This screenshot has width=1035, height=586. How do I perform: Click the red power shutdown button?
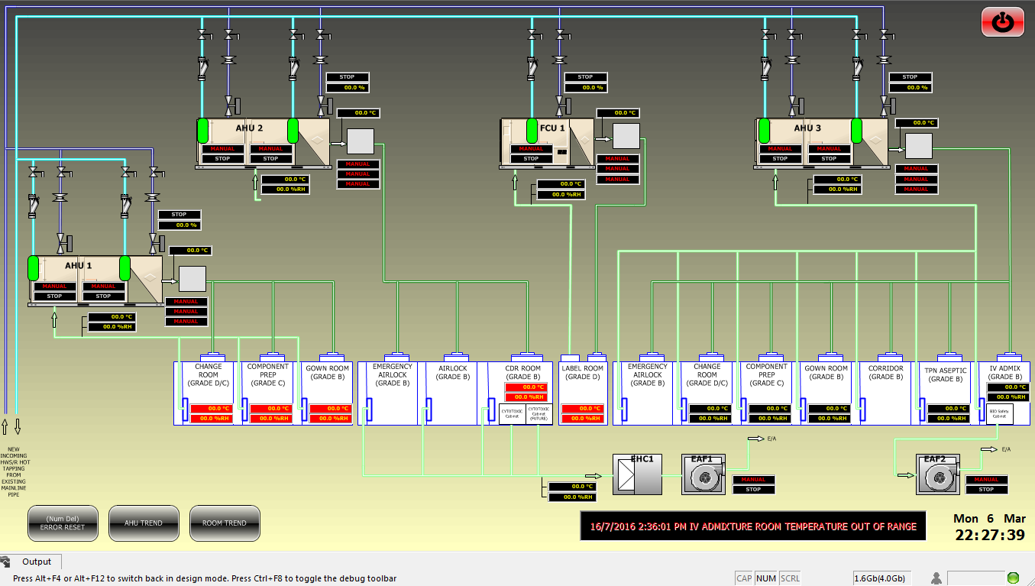click(1001, 22)
